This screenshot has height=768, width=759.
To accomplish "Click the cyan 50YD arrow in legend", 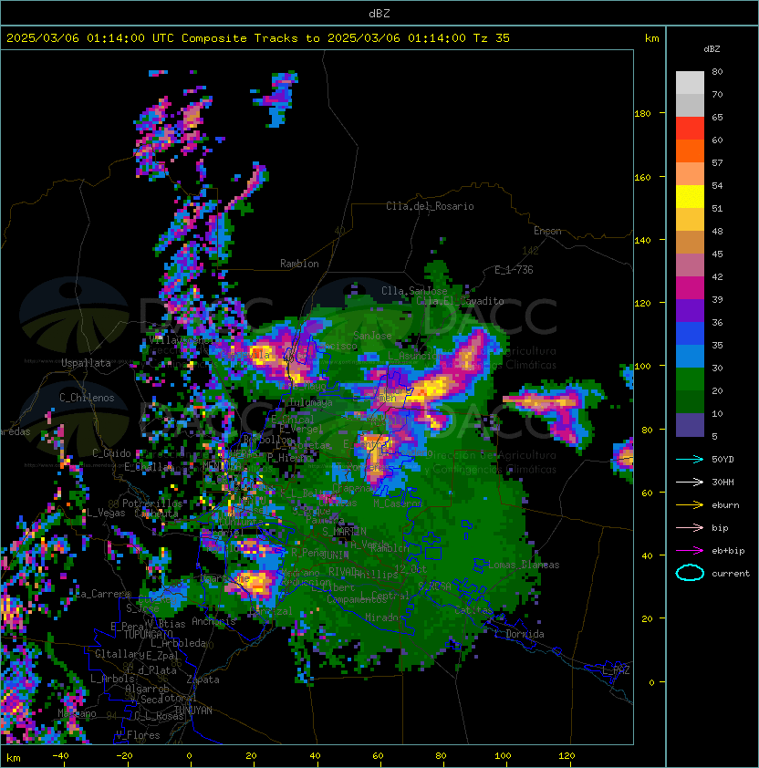I will (x=690, y=459).
